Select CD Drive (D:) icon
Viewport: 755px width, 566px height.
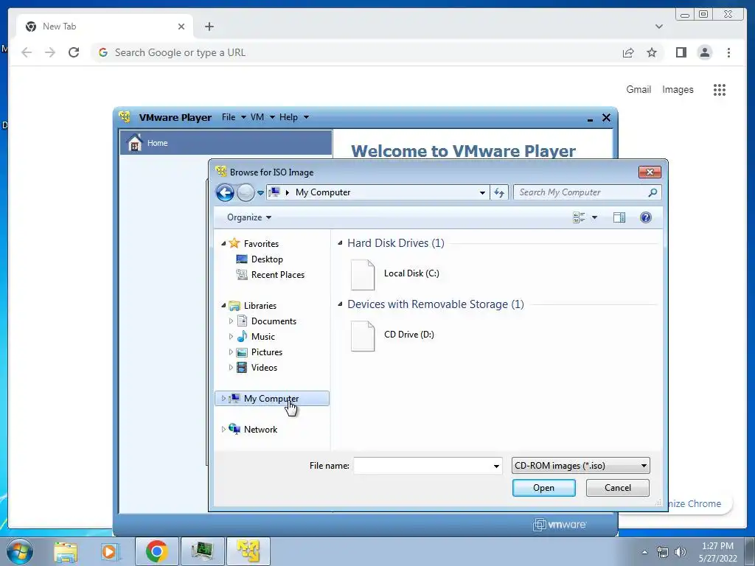click(x=363, y=336)
